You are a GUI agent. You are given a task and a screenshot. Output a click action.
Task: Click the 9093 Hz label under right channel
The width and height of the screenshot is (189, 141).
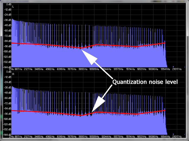83,137
